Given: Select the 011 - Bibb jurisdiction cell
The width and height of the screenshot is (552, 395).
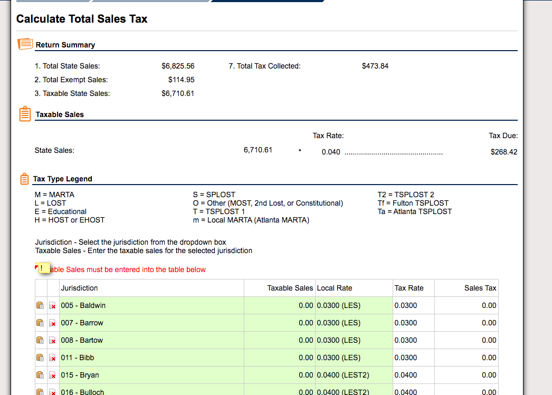Looking at the screenshot, I should 152,358.
